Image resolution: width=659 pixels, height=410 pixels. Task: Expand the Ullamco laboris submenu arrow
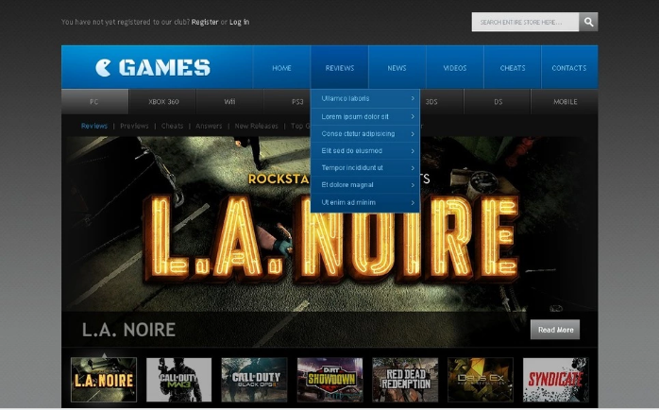pyautogui.click(x=412, y=98)
